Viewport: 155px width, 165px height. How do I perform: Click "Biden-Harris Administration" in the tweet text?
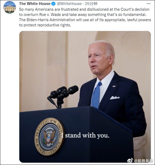[51, 20]
